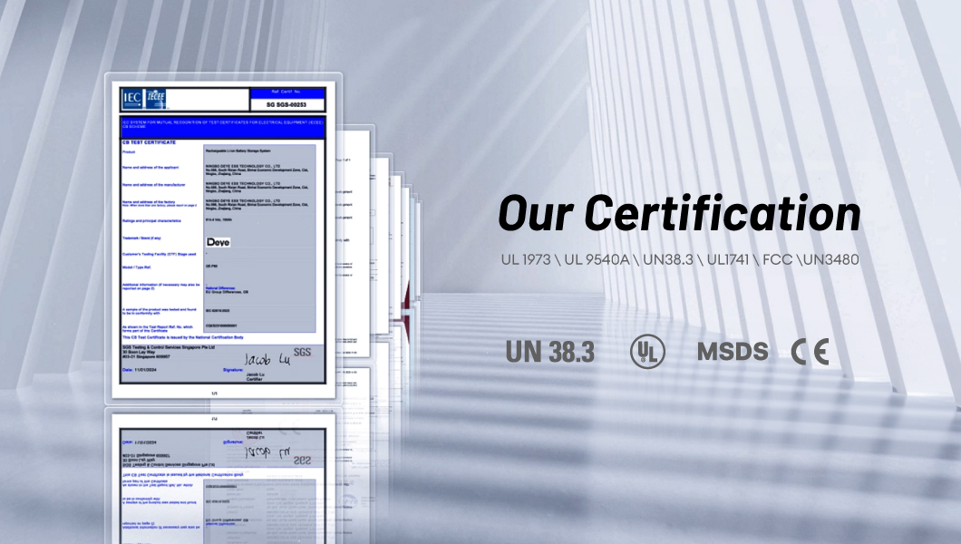
Task: Open the front CB test certificate thumbnail
Action: [223, 238]
